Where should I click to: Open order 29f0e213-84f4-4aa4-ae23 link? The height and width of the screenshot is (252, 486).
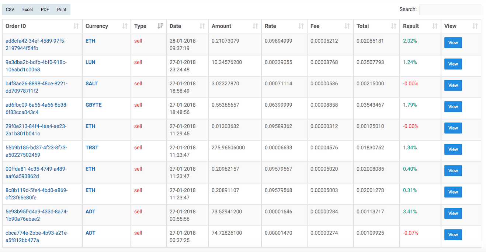pos(36,130)
